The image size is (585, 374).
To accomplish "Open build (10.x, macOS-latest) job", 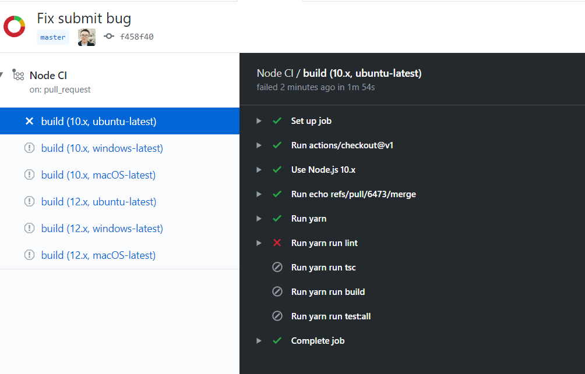I will pyautogui.click(x=98, y=175).
